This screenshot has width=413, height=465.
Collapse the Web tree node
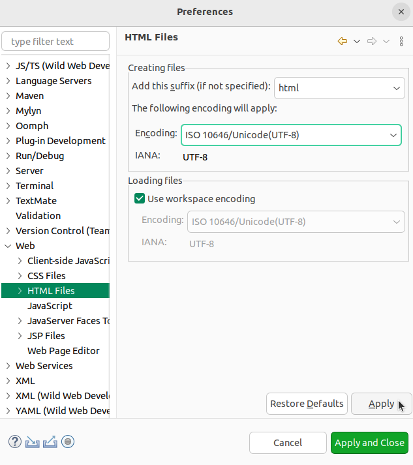(8, 246)
